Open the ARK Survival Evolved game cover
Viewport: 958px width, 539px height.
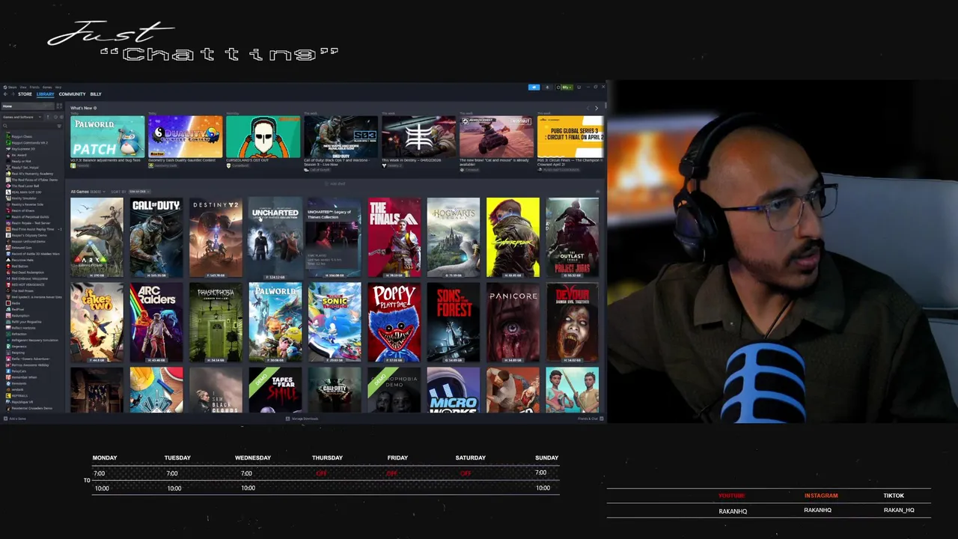click(x=97, y=237)
